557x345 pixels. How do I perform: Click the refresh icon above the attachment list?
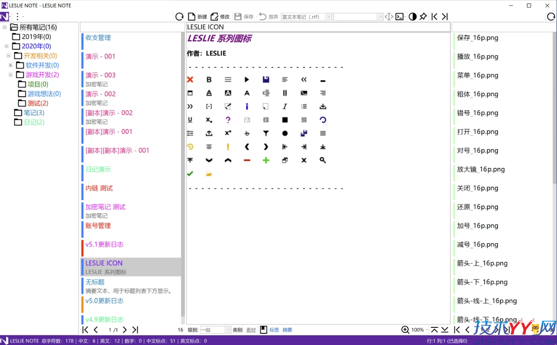click(551, 17)
